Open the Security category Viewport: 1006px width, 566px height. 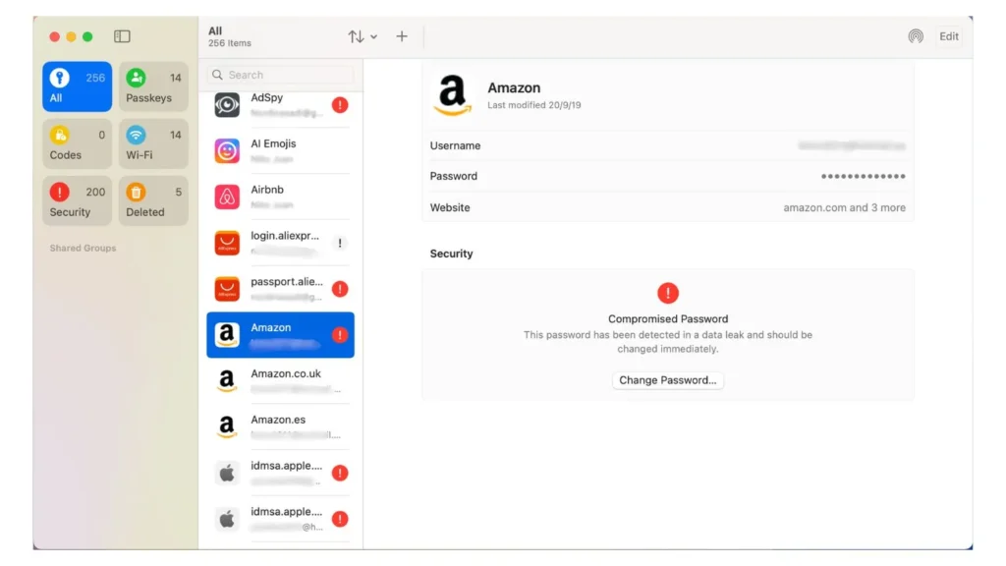pyautogui.click(x=77, y=200)
